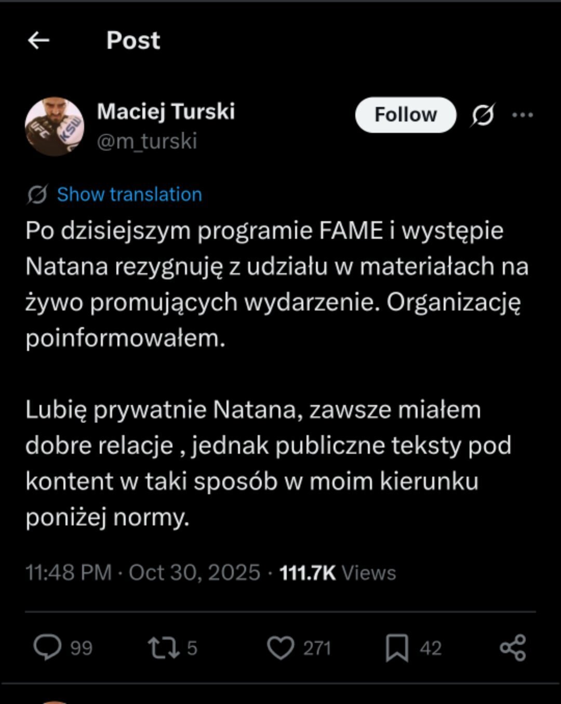Click the Post header title
561x704 pixels.
(133, 40)
